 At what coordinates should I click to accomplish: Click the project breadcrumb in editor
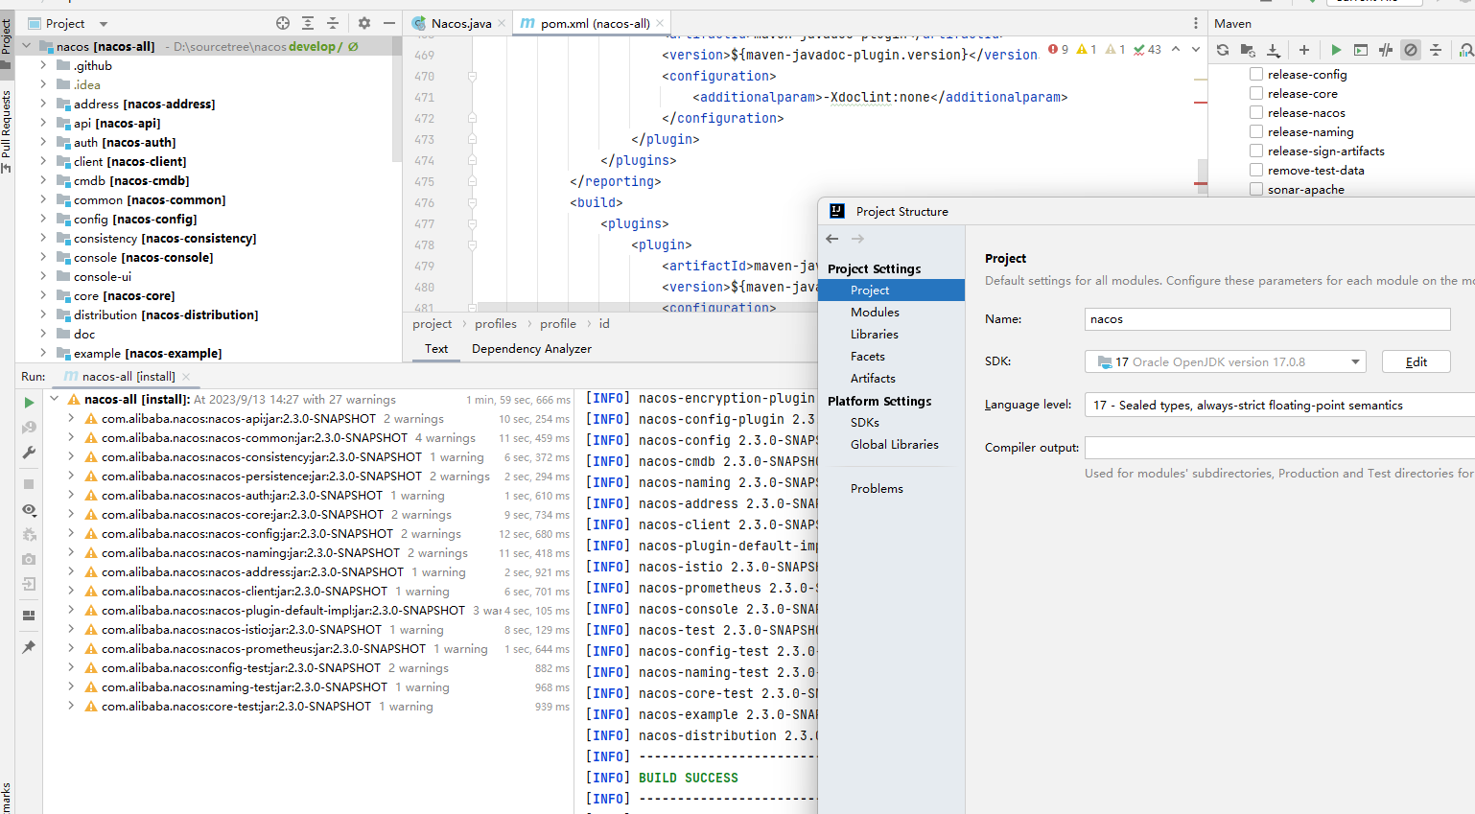433,324
